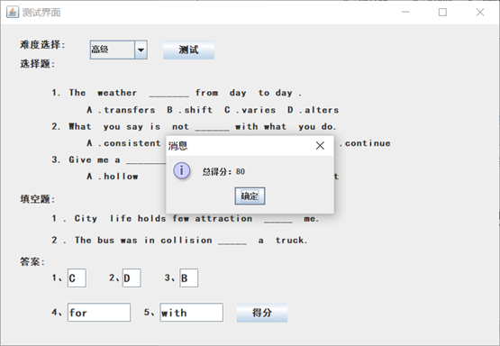500x346 pixels.
Task: Open the 高级 difficulty dropdown arrow
Action: coord(141,50)
